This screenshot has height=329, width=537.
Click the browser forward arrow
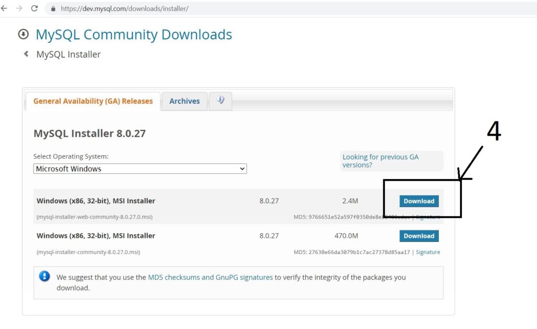[x=19, y=8]
